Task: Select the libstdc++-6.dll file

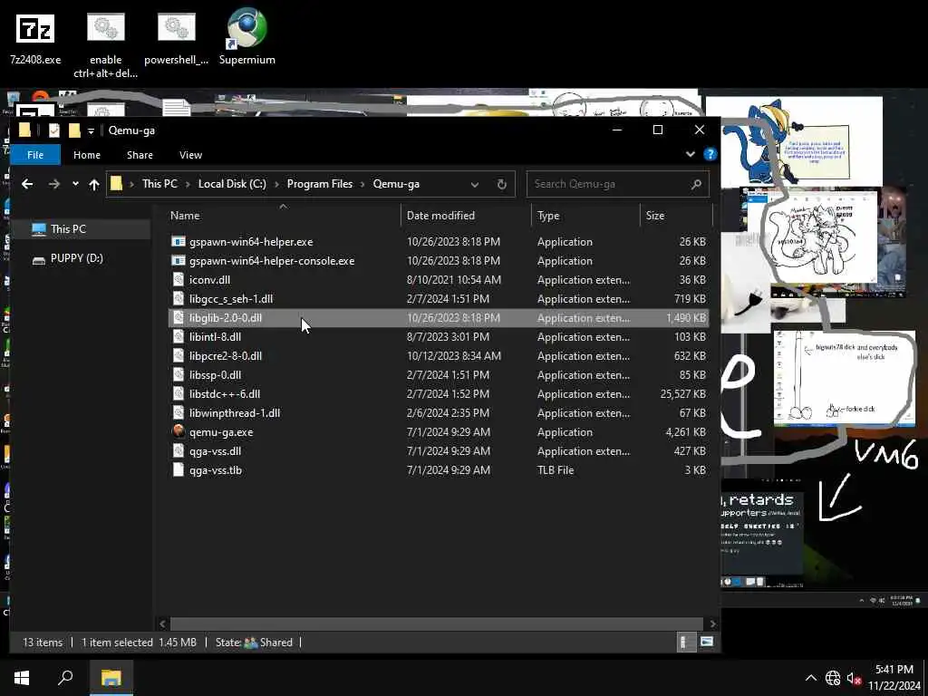Action: (439, 394)
